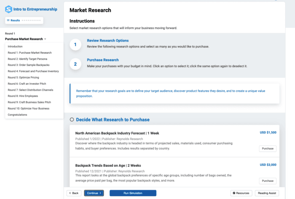The height and width of the screenshot is (199, 295).
Task: Click the chevron arrow on Continue button
Action: [x=100, y=193]
